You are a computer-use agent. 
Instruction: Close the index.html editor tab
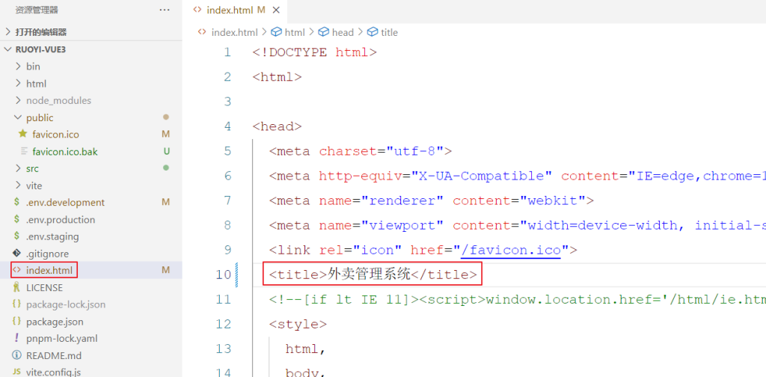click(x=276, y=10)
